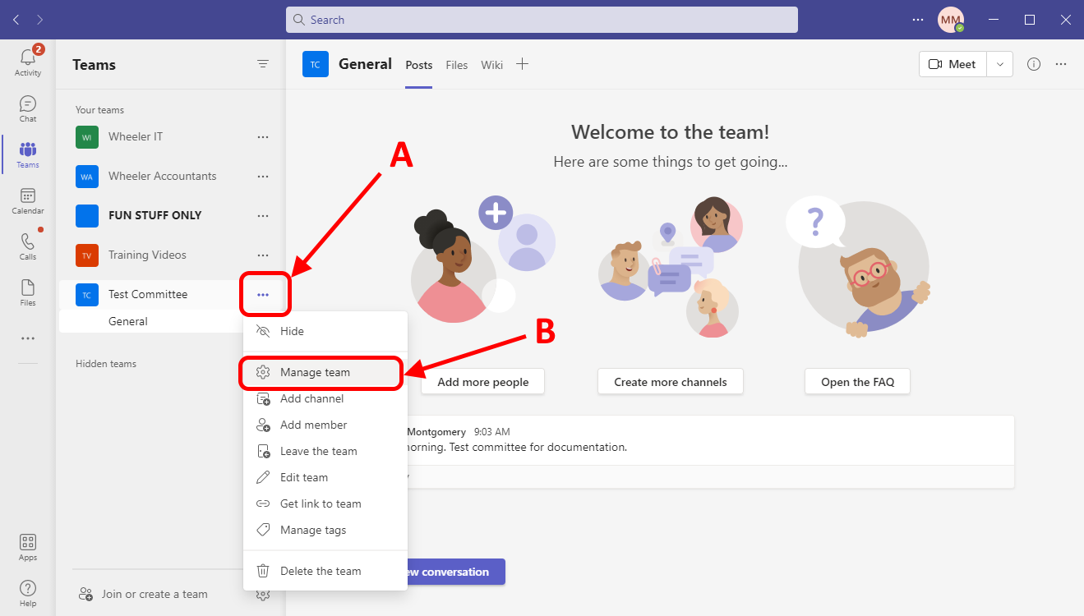Choose Get link to team
This screenshot has width=1084, height=616.
tap(325, 503)
